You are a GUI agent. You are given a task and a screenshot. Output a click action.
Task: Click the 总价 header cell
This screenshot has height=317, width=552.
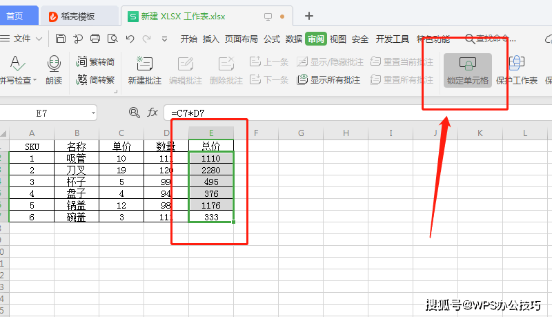click(x=211, y=146)
